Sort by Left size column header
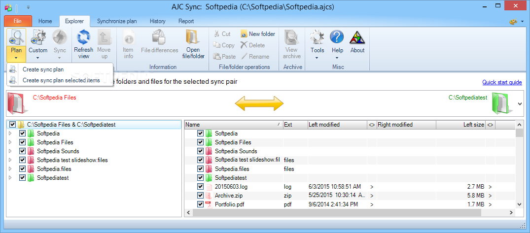 460,125
